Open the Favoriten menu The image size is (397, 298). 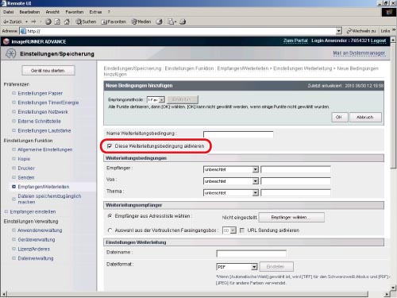click(75, 12)
